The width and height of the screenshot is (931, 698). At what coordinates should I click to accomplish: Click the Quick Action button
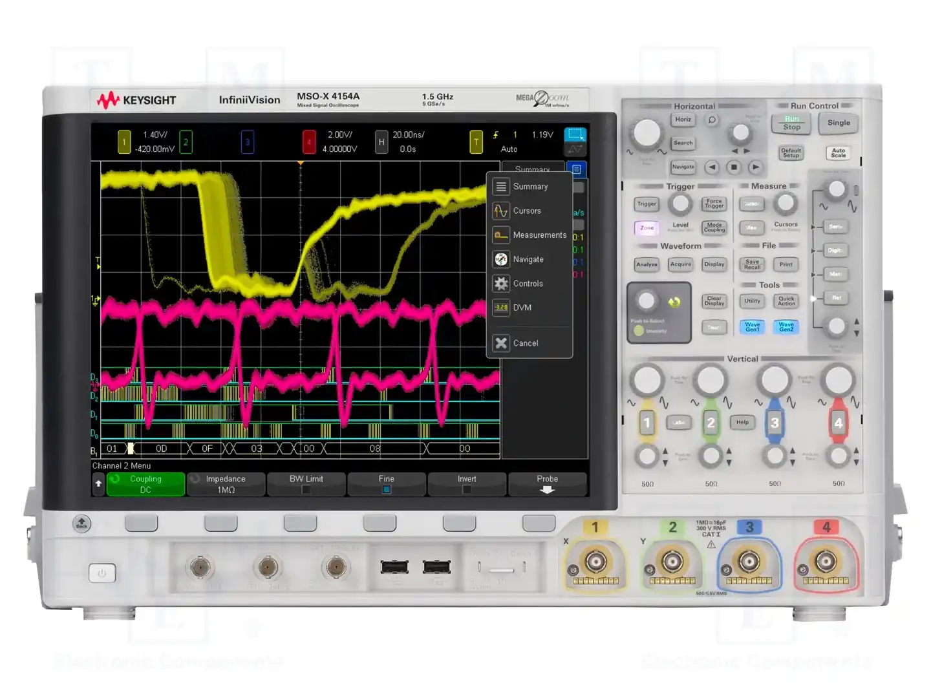point(786,301)
